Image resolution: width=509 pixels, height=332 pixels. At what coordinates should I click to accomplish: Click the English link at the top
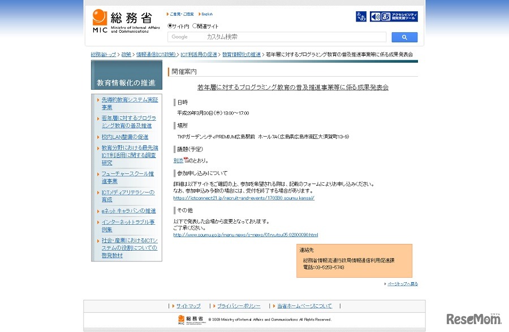pyautogui.click(x=206, y=13)
